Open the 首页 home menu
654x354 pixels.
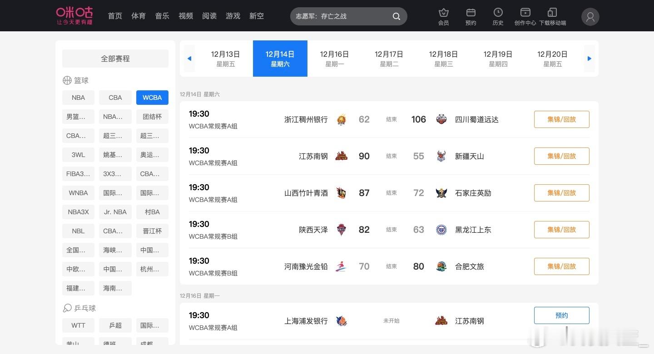(115, 16)
